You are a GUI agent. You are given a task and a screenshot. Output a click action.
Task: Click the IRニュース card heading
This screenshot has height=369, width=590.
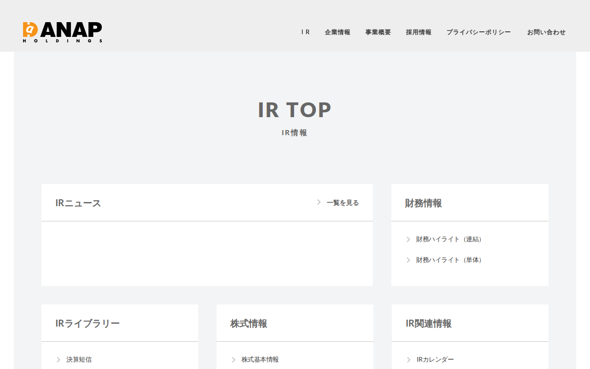pyautogui.click(x=78, y=203)
